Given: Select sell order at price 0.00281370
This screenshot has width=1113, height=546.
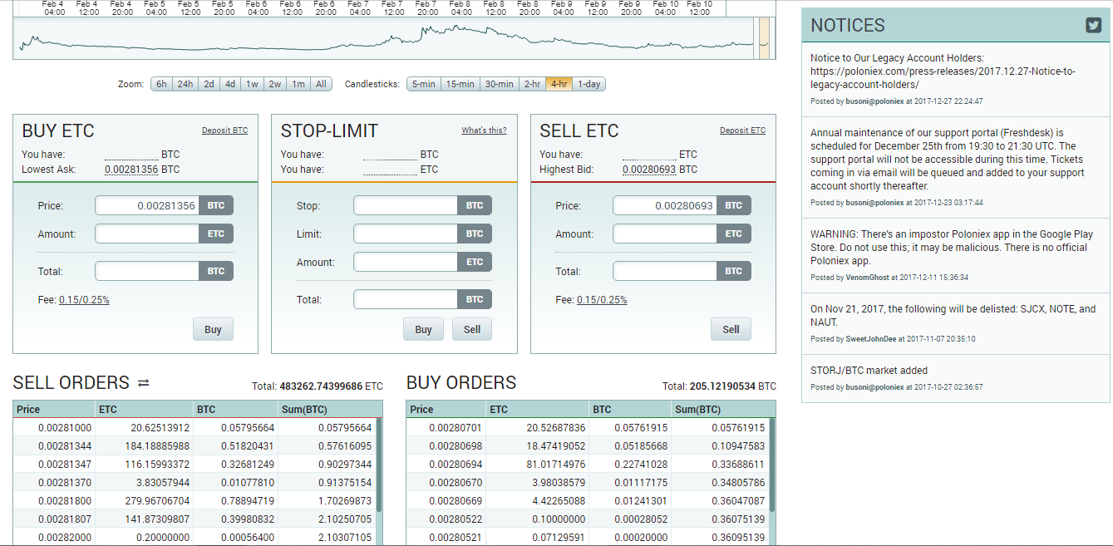Looking at the screenshot, I should coord(195,482).
